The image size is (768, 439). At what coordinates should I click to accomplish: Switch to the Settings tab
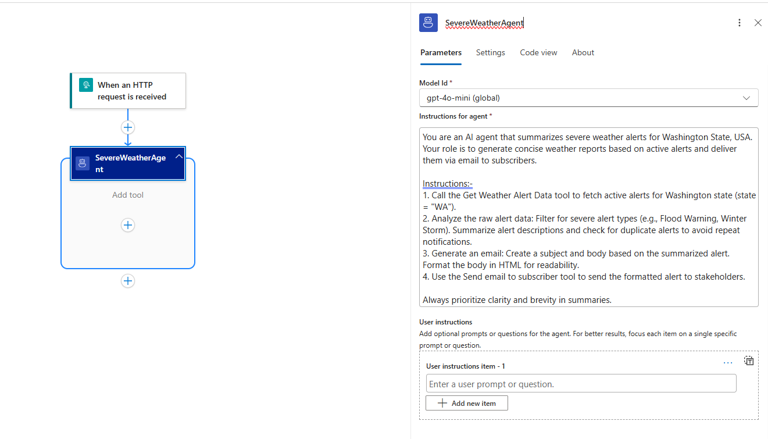(x=490, y=52)
